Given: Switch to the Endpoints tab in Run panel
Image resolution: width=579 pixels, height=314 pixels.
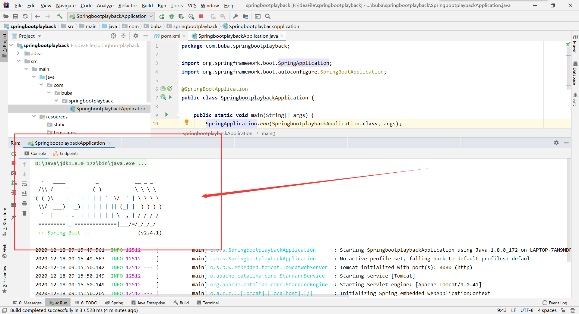Looking at the screenshot, I should coord(66,153).
